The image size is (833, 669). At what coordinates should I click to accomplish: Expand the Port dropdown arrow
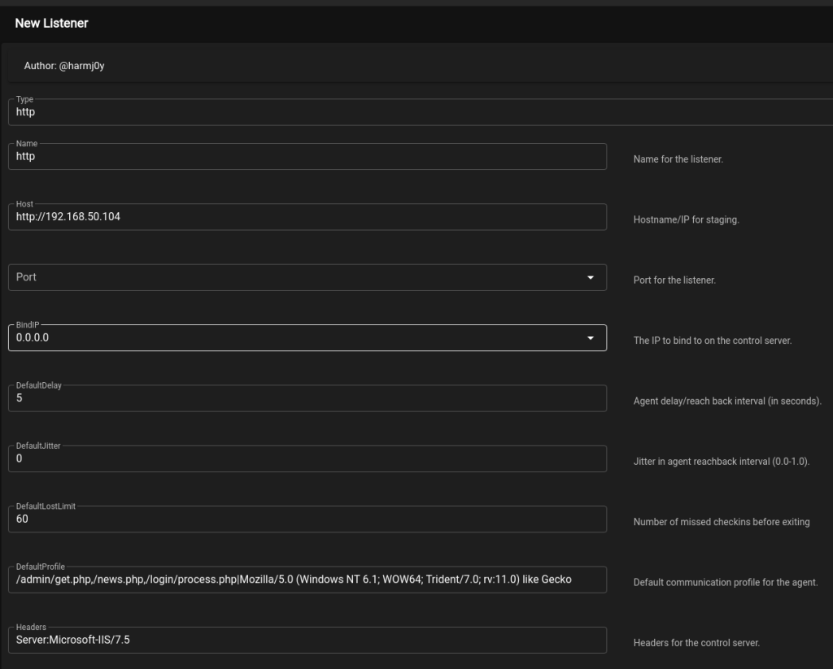point(590,277)
